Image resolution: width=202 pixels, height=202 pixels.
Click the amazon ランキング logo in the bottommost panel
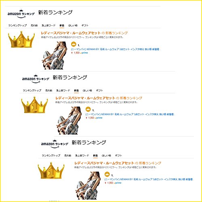tap(55, 144)
